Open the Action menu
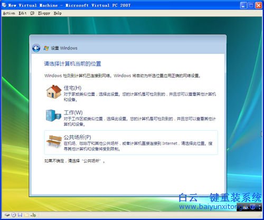The width and height of the screenshot is (264, 220). [9, 13]
